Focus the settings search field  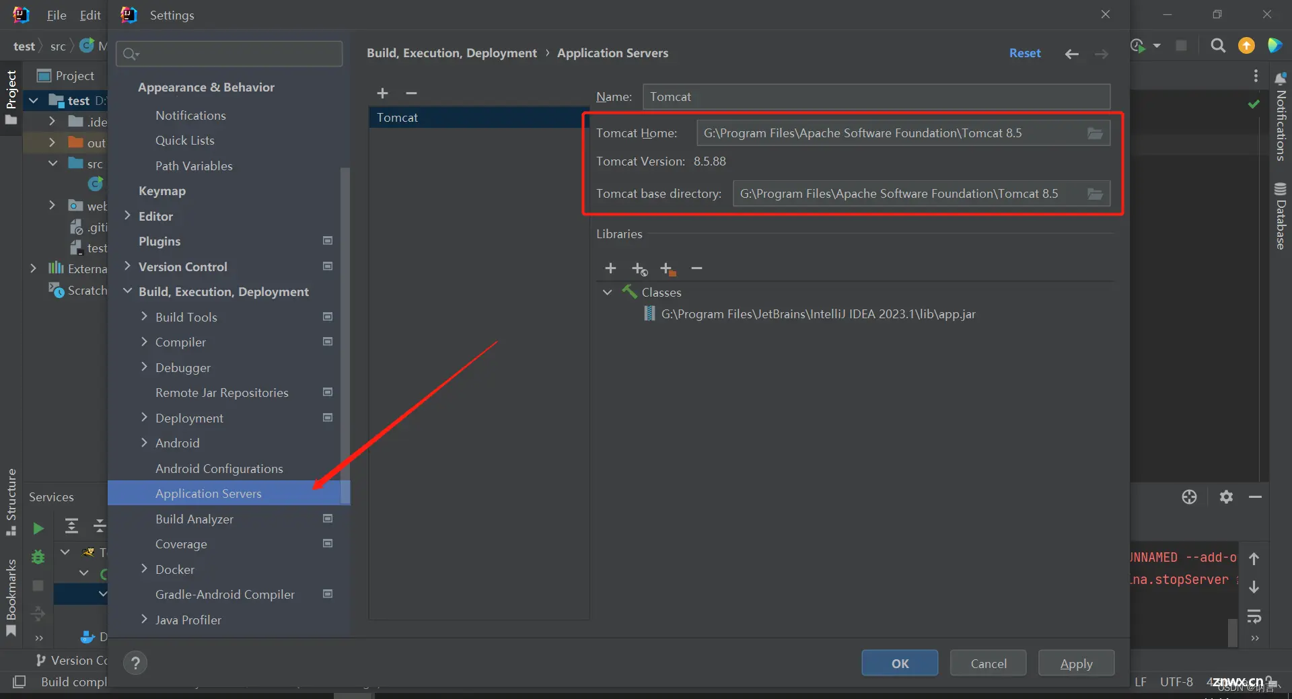[x=229, y=54]
